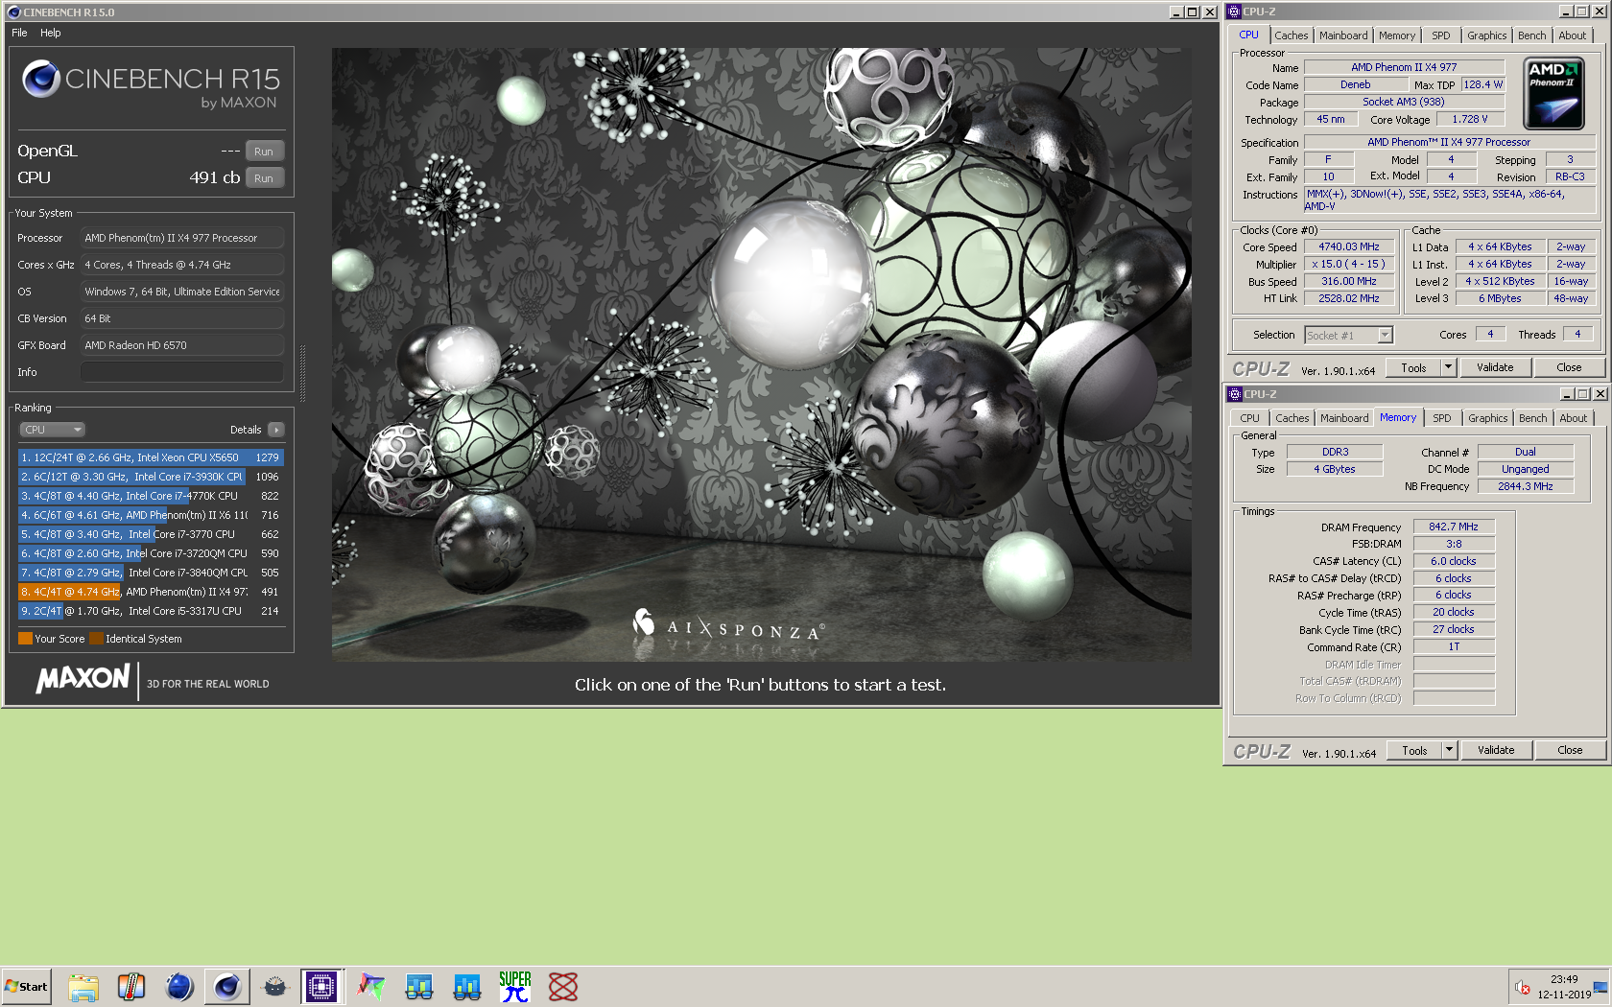This screenshot has height=1007, width=1612.
Task: Open Graphics tab in top CPU-Z window
Action: coord(1486,35)
